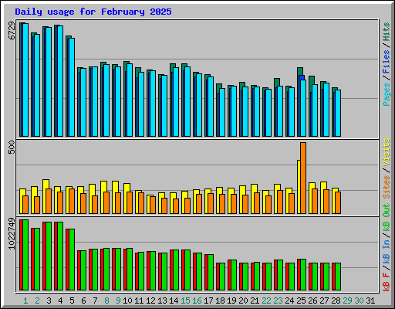This screenshot has width=395, height=309.
Task: Click the 'Daily usage for February 2025' title
Action: [x=93, y=12]
